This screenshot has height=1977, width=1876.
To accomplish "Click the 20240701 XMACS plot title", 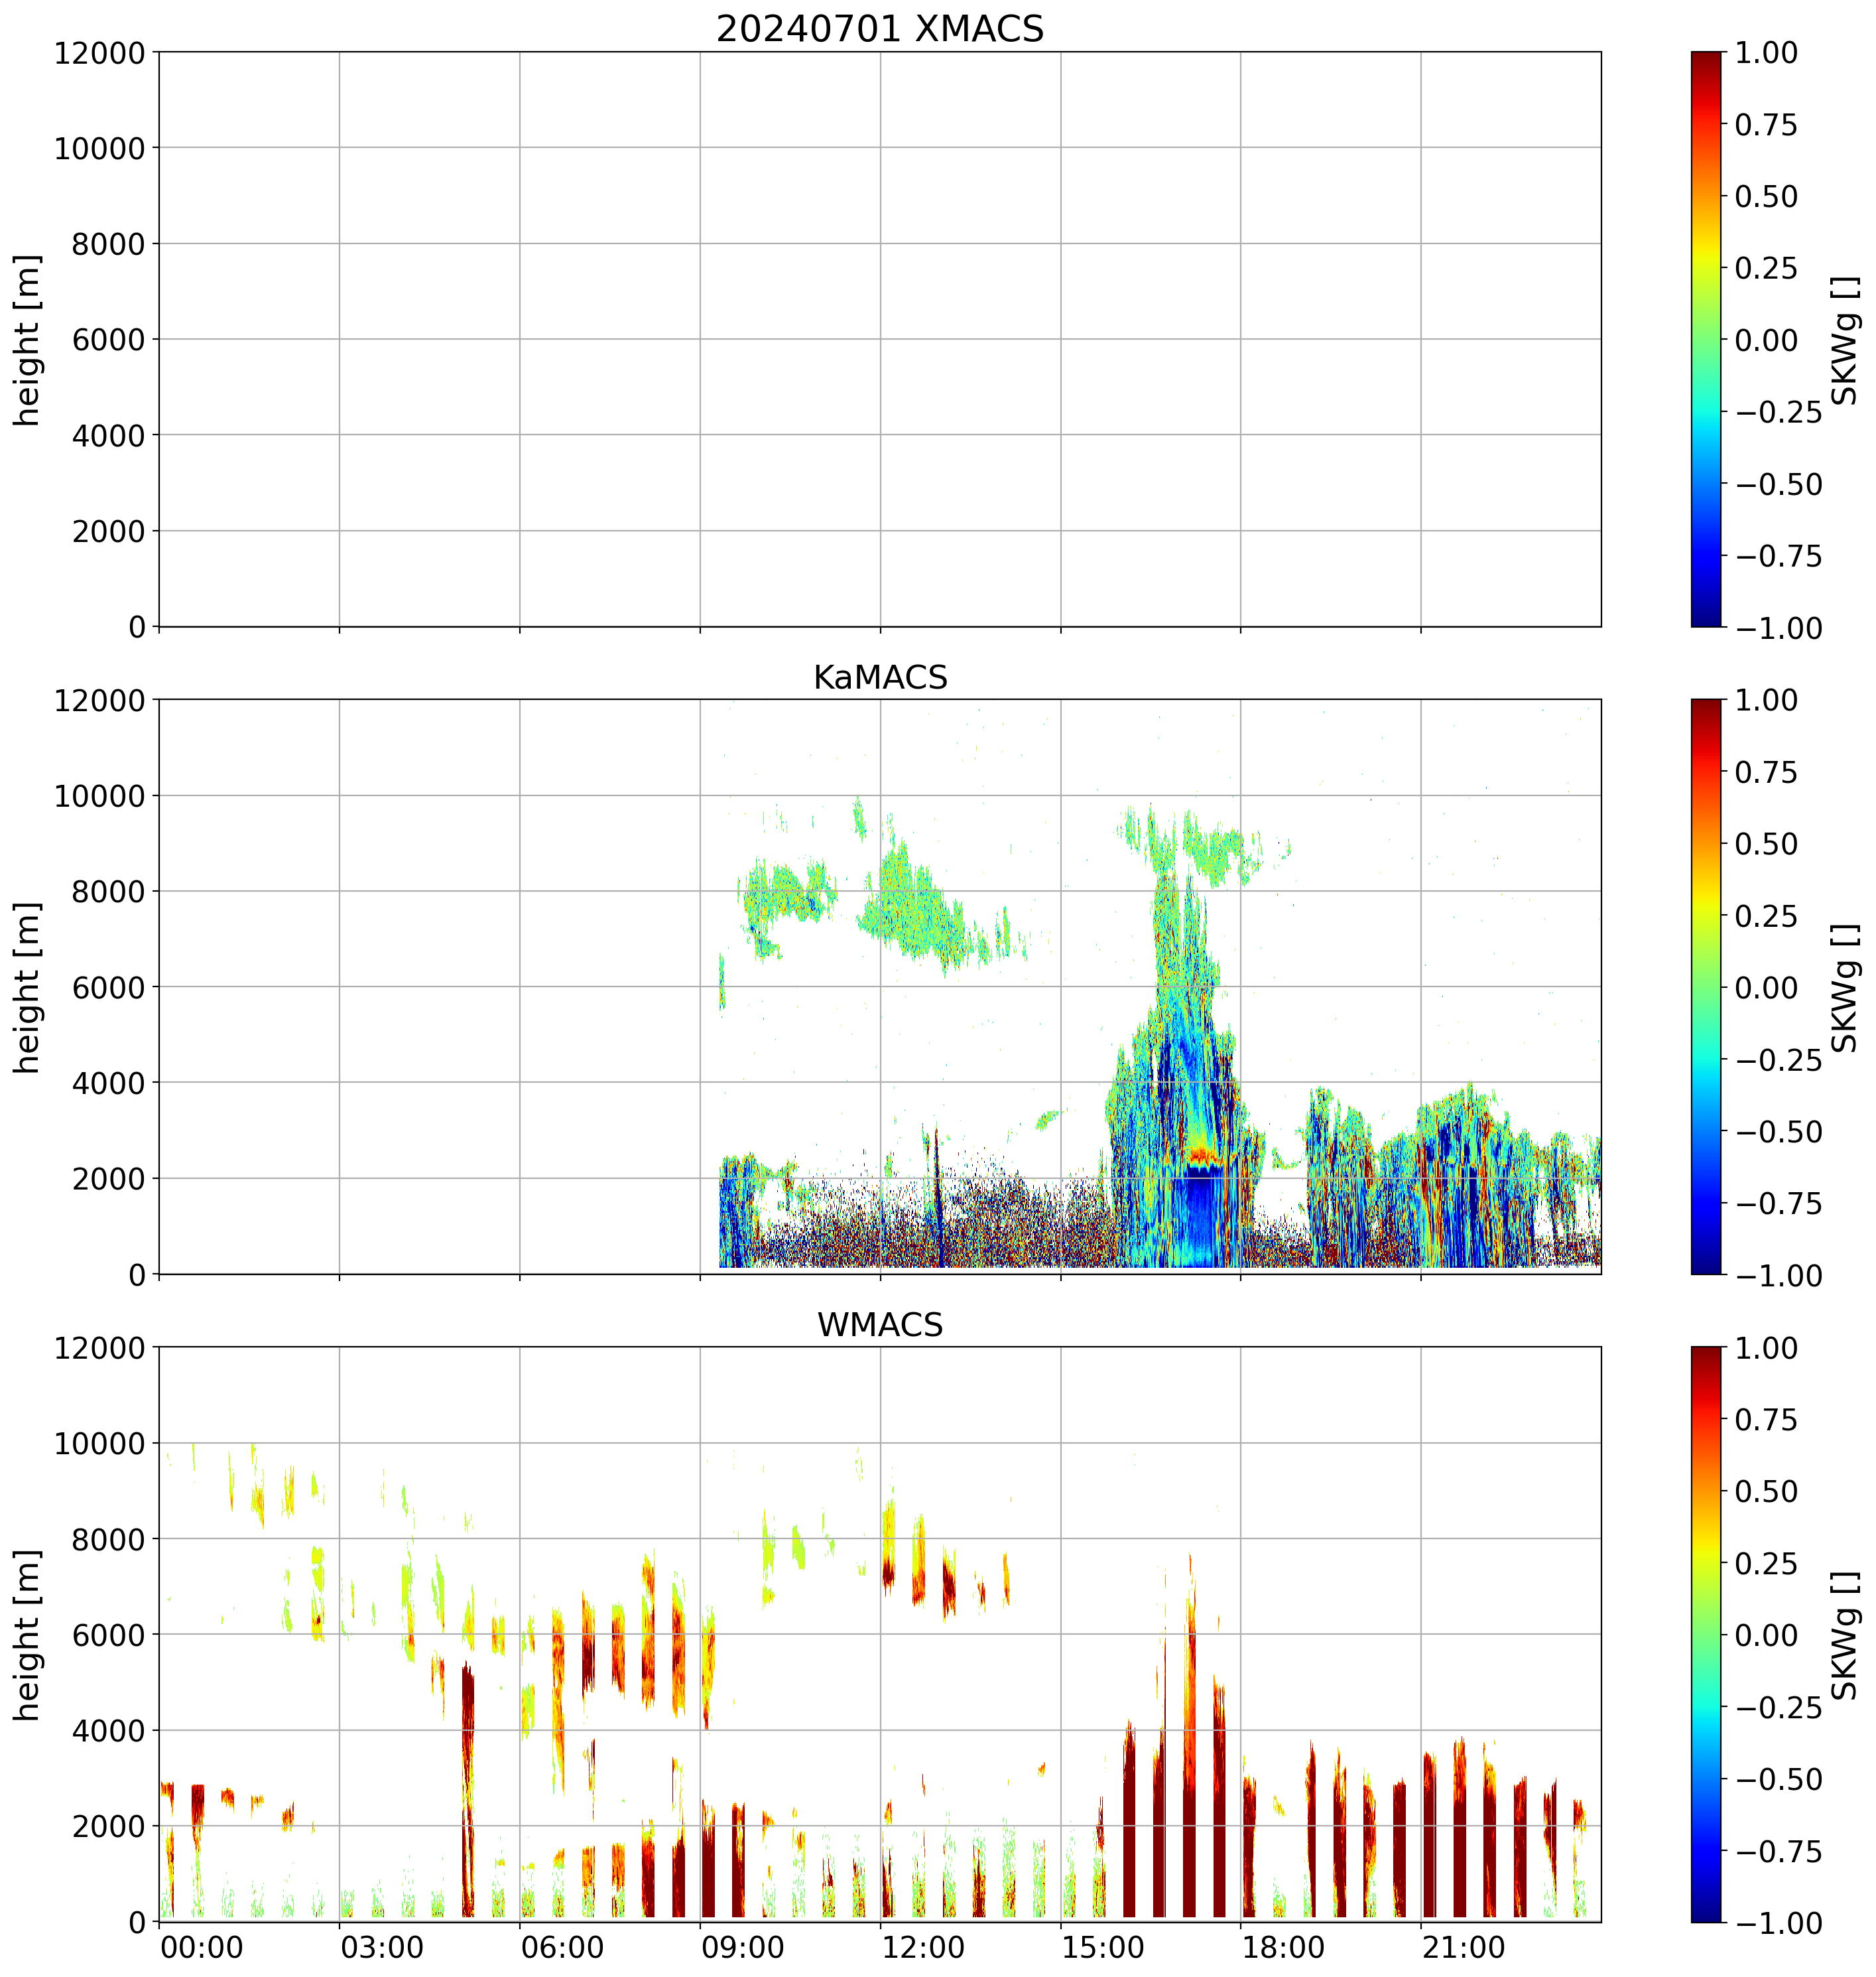I will pos(879,29).
